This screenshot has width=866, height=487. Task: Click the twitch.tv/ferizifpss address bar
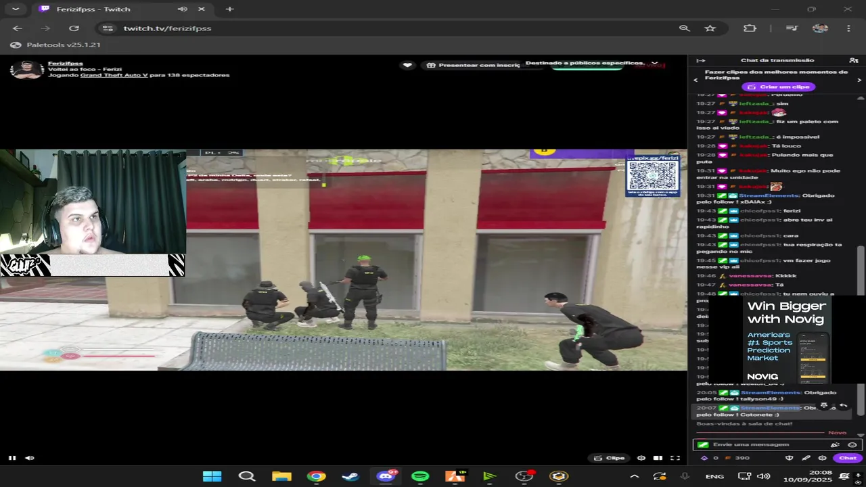point(167,28)
